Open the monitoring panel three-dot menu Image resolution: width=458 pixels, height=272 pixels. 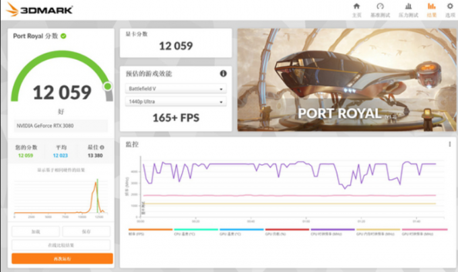(x=449, y=144)
